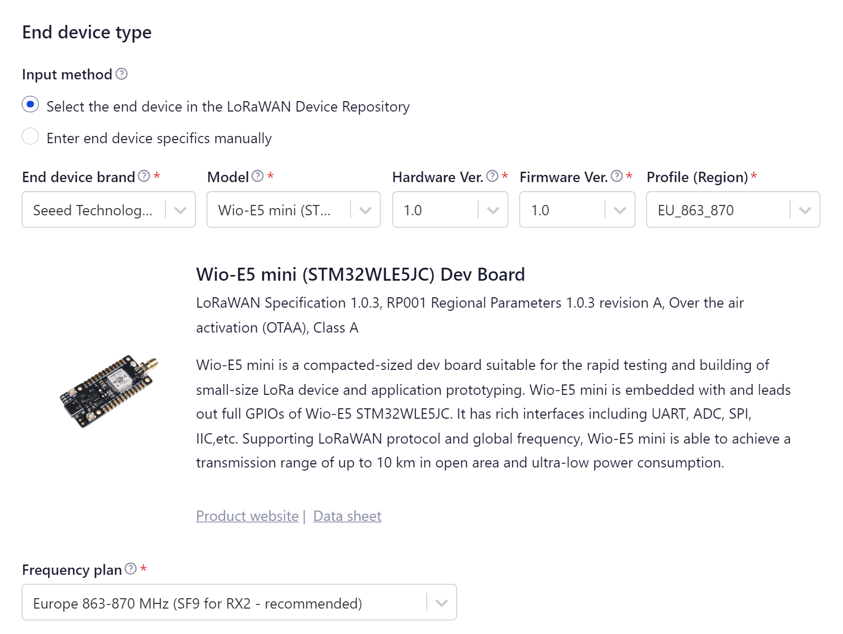Open the Firmware Ver. dropdown
843x634 pixels.
620,210
